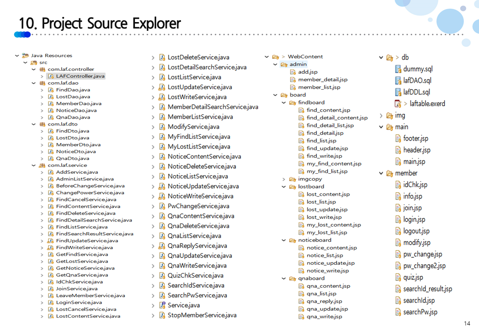Expand the imgcopy folder
The image size is (479, 331).
[284, 179]
